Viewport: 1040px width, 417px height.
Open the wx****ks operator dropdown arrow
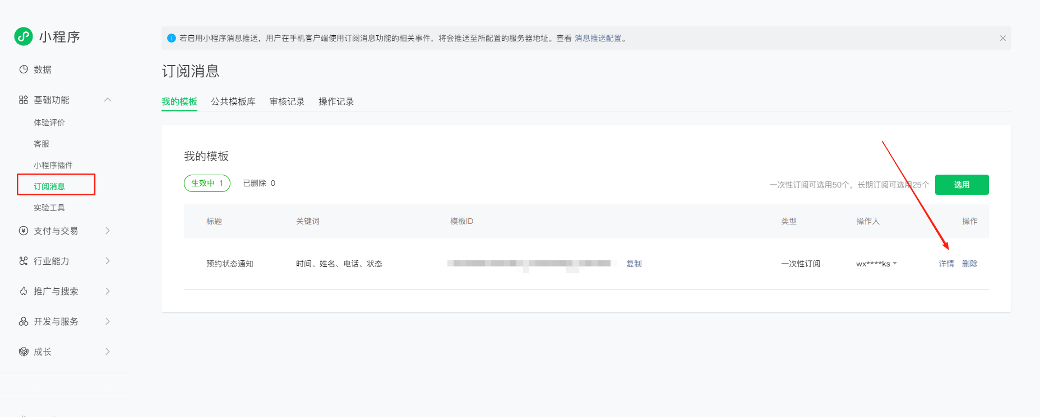(x=895, y=263)
